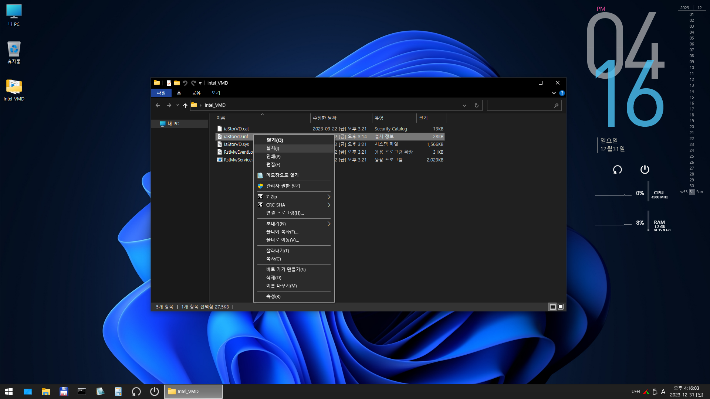This screenshot has height=399, width=710.
Task: Choose 바로 가기 만들기(S) in context menu
Action: point(294,270)
